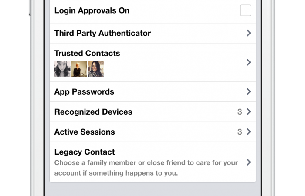Open the Legacy Contact setting
This screenshot has width=305, height=196.
(x=85, y=152)
